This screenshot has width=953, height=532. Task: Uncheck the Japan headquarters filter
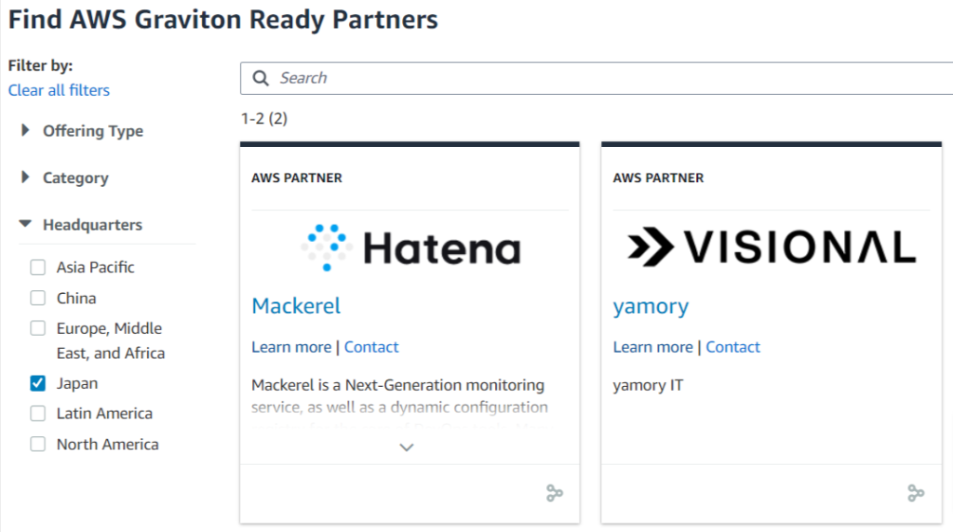[37, 383]
